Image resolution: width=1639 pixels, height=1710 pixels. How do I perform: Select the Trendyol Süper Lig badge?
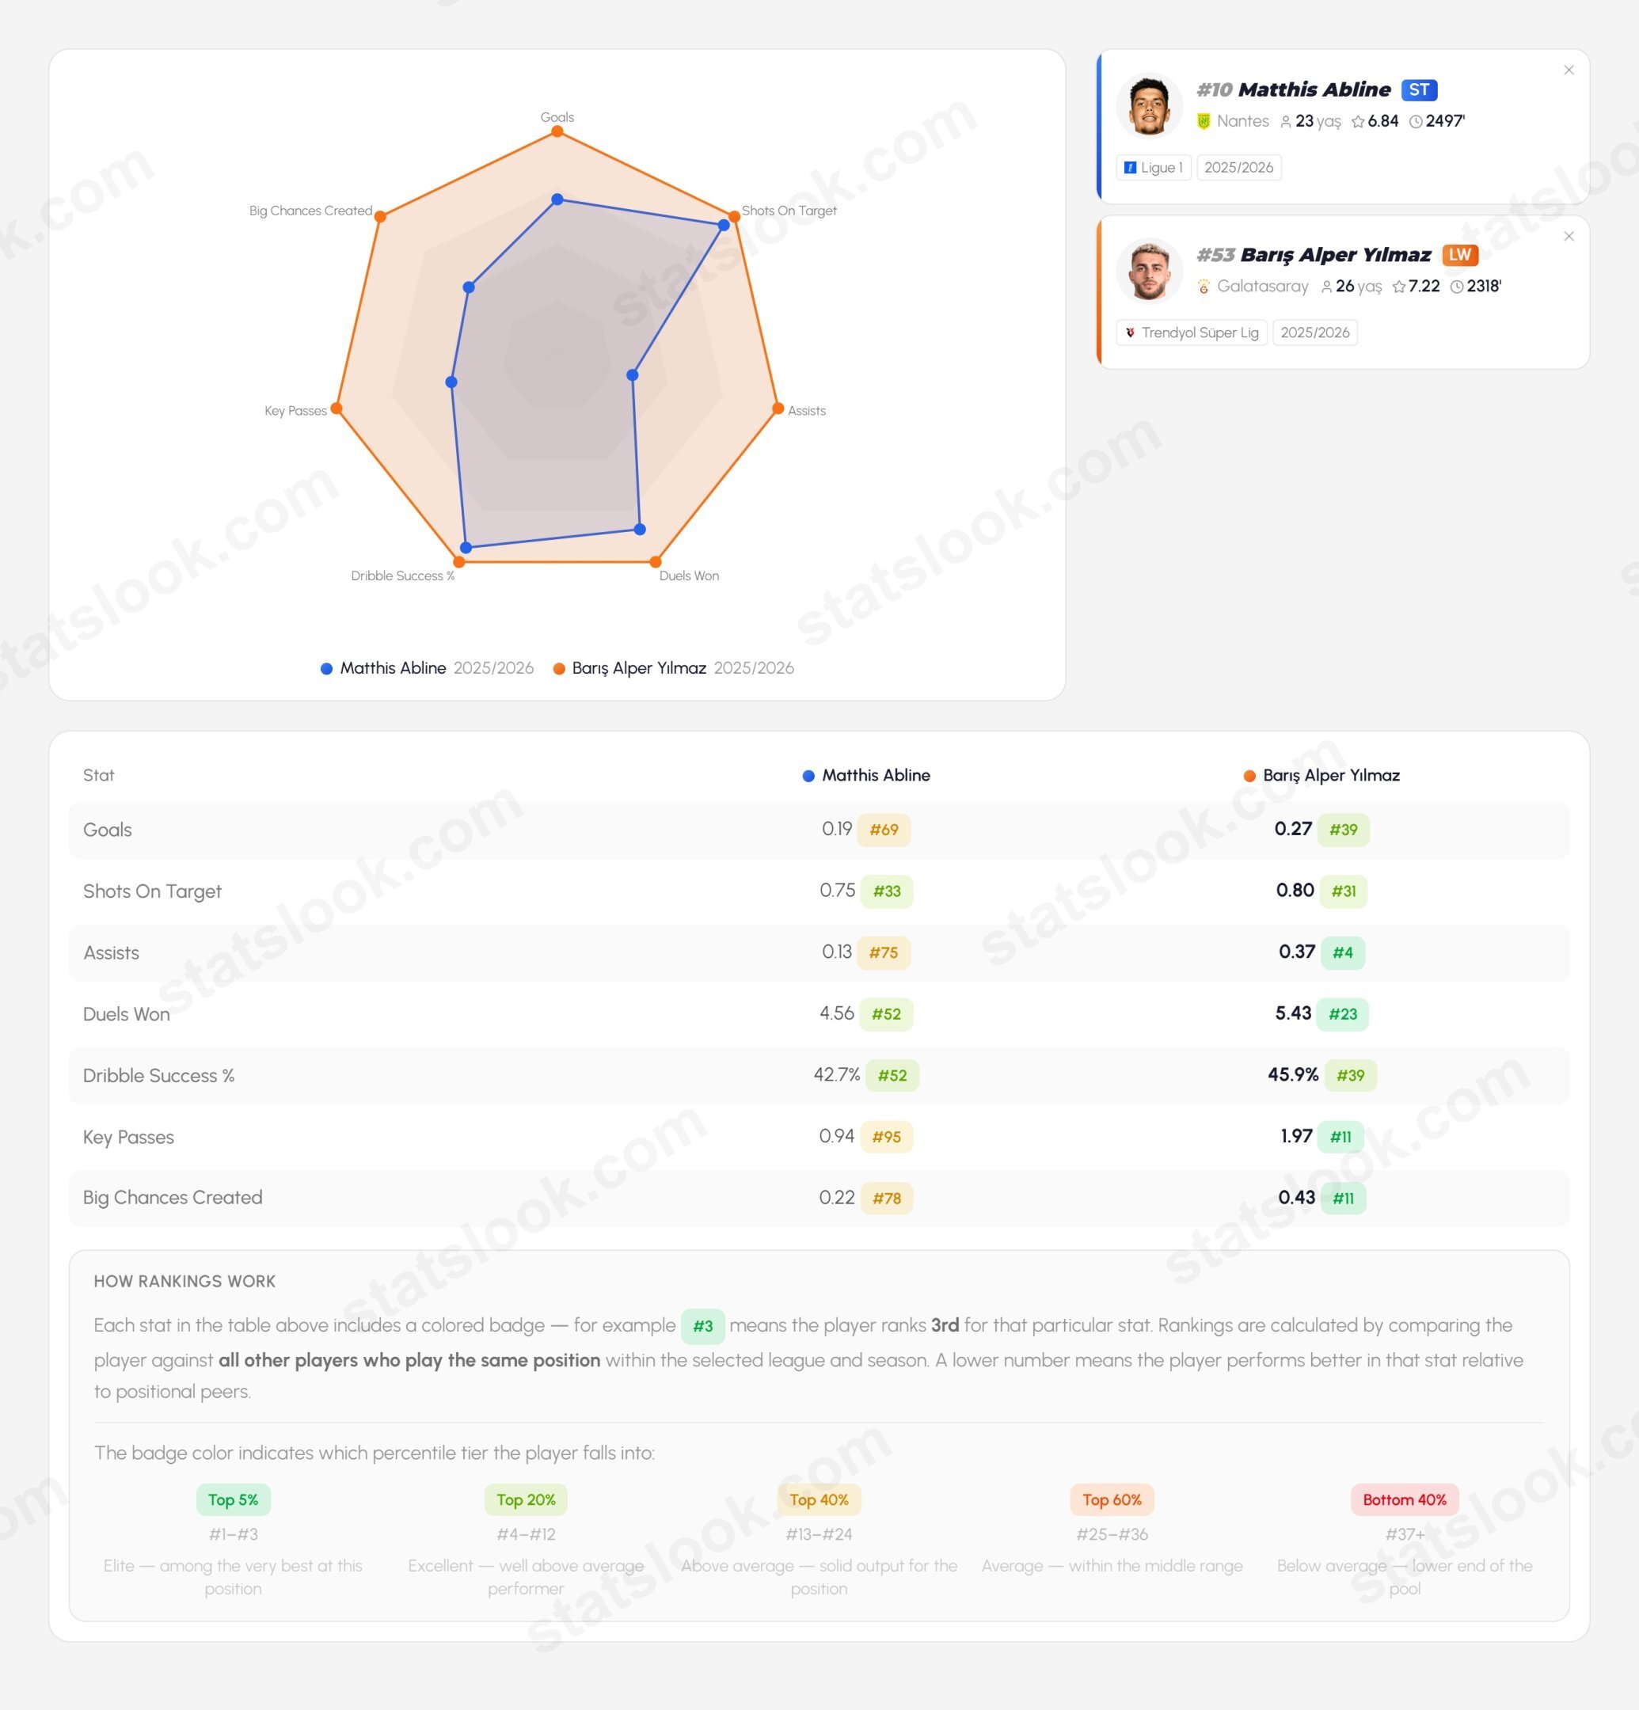click(1192, 332)
